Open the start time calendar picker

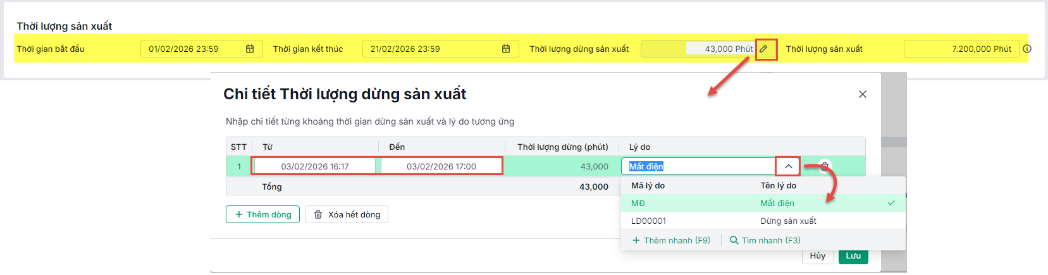(x=250, y=49)
